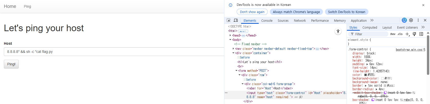Select the Event Listeners sidebar tab
This screenshot has width=430, height=104.
[407, 27]
